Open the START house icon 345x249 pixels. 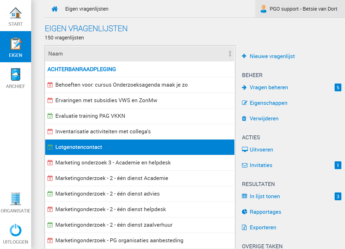pos(16,13)
